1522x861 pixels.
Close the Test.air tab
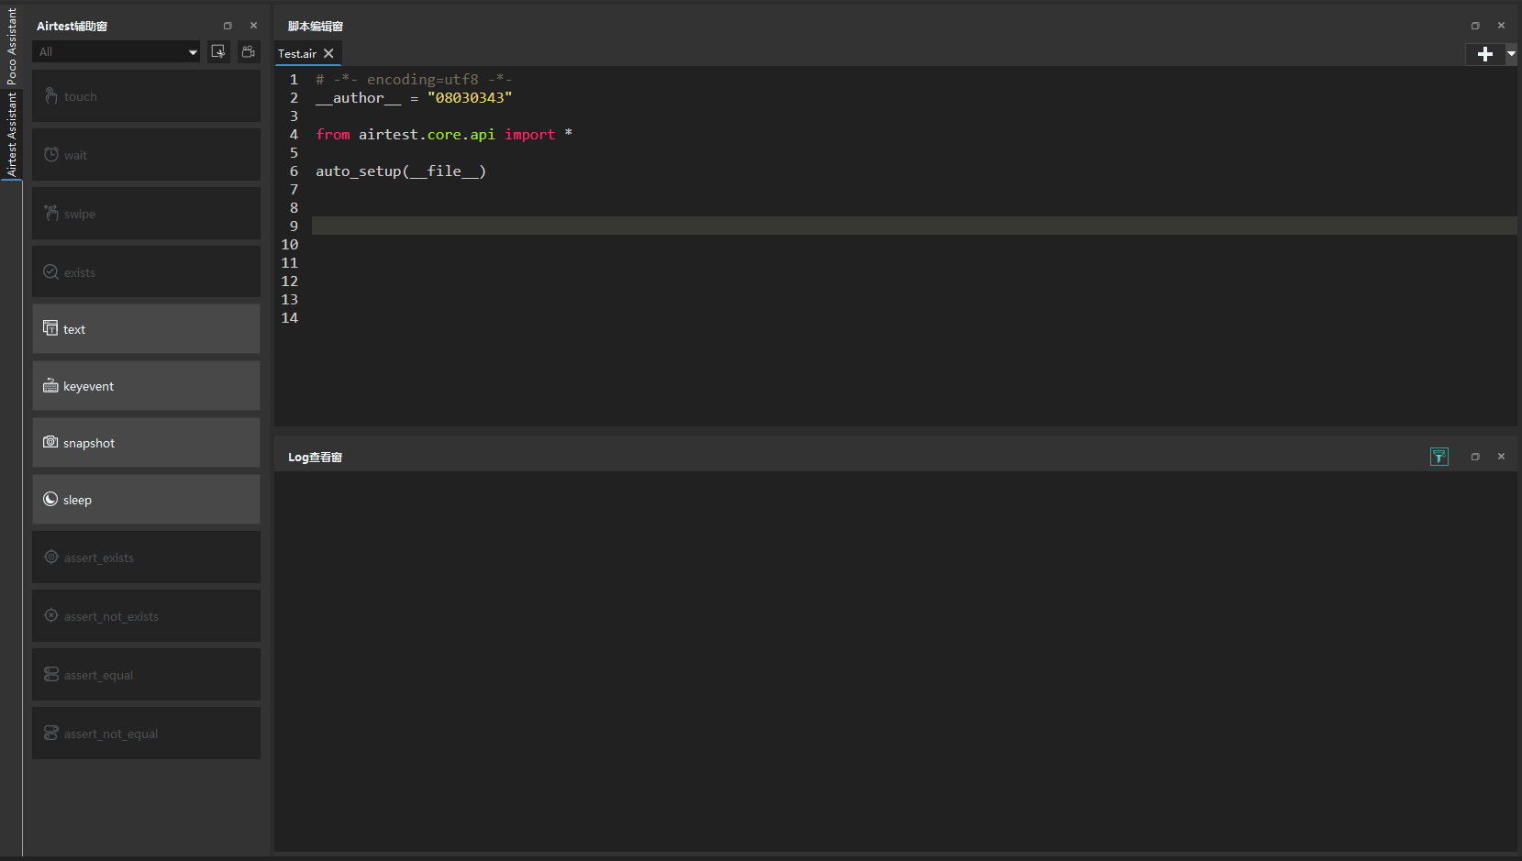point(328,53)
